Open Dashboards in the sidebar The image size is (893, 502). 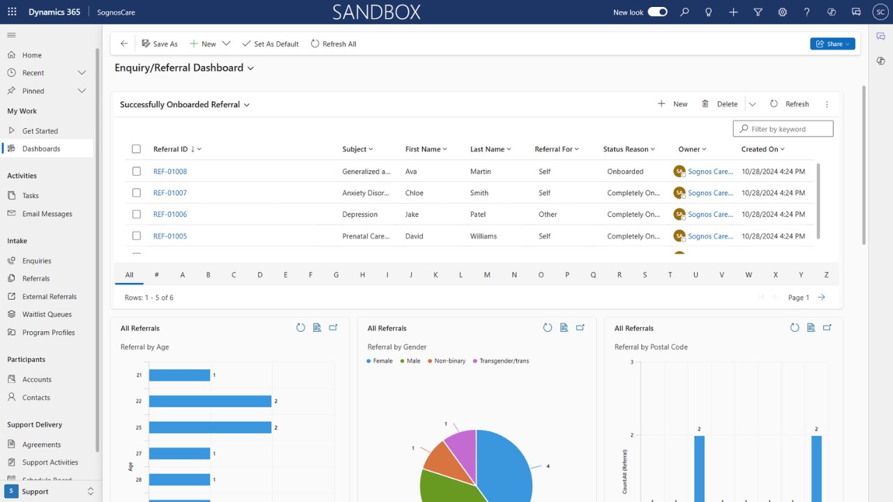[47, 149]
